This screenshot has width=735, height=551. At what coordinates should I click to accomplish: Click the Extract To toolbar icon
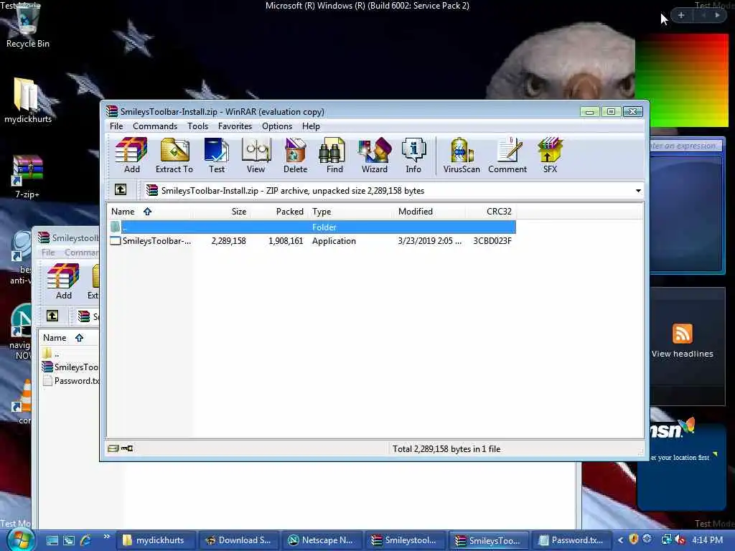click(x=174, y=155)
